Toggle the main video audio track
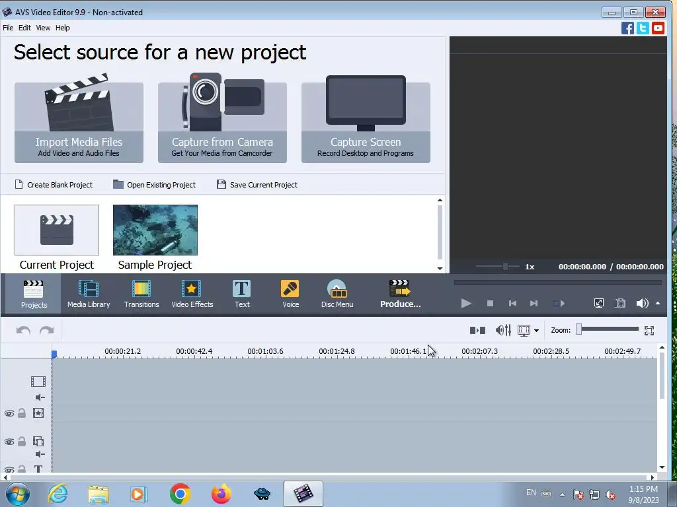Image resolution: width=677 pixels, height=507 pixels. click(40, 397)
